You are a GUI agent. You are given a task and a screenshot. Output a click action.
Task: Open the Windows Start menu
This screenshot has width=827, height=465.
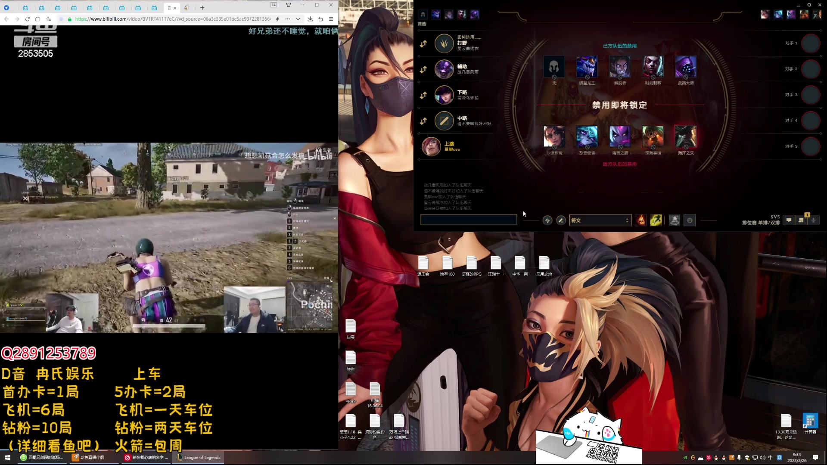point(7,457)
